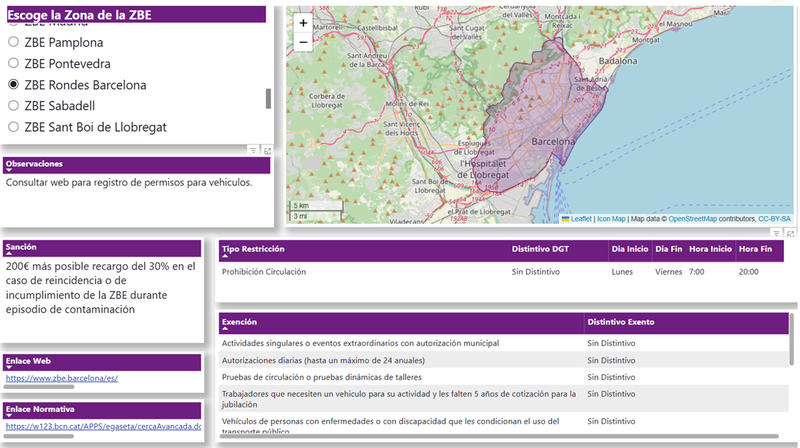Open filter icon above Observaciones panel
This screenshot has width=800, height=448.
253,150
